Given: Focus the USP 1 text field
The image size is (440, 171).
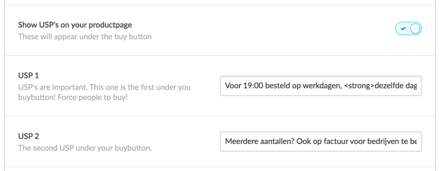Looking at the screenshot, I should (x=321, y=85).
